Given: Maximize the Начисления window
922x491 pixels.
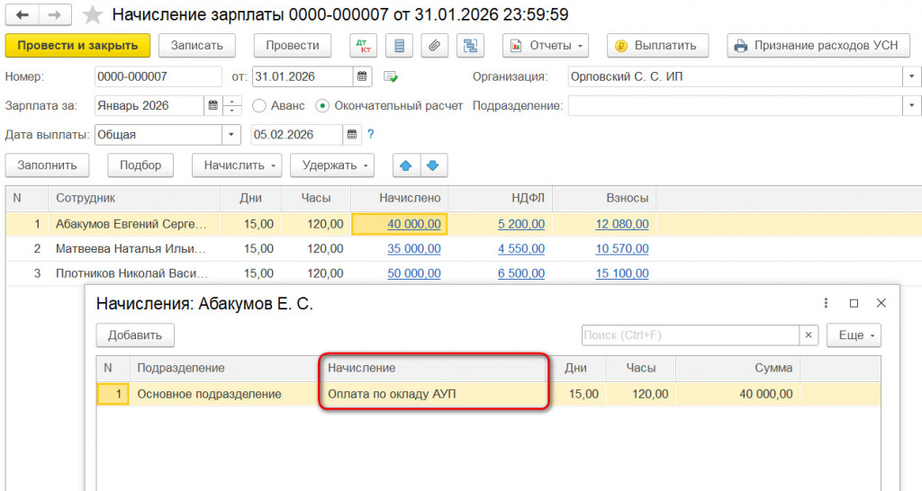Looking at the screenshot, I should (x=854, y=303).
